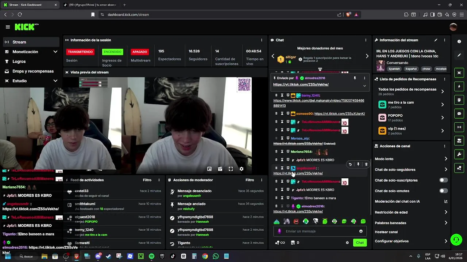Expand vip (1 mes) reward requests

click(411, 131)
